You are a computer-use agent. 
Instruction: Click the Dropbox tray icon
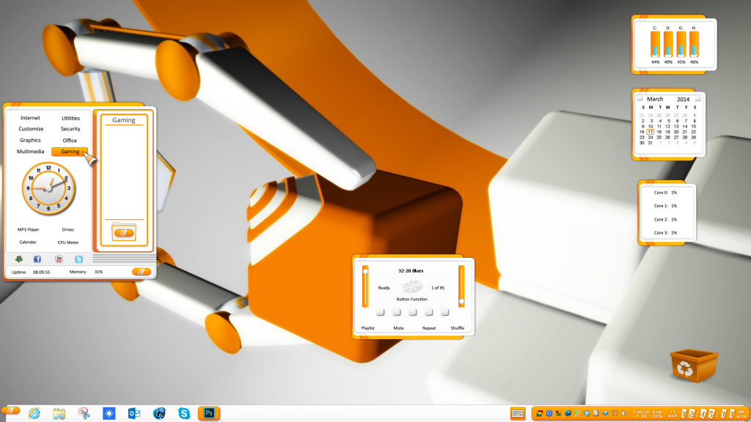[587, 413]
